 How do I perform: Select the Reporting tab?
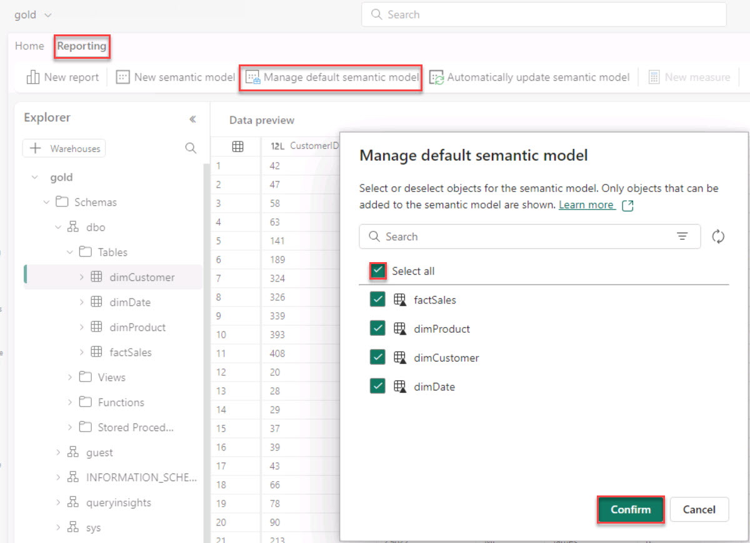click(82, 46)
